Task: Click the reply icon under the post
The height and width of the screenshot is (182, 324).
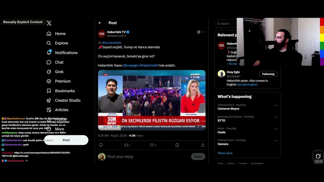Action: click(x=101, y=145)
